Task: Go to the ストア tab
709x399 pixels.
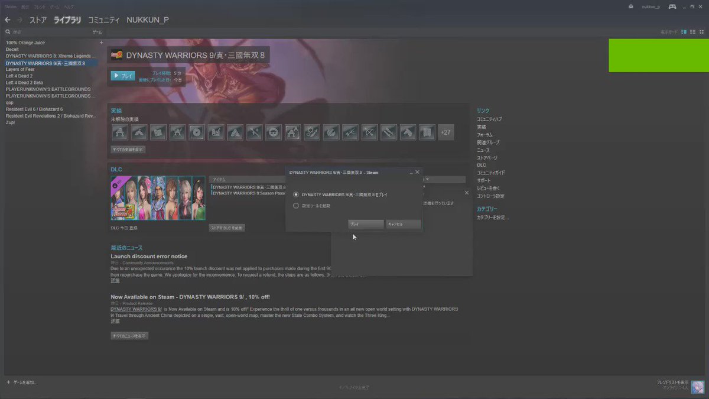Action: (38, 20)
